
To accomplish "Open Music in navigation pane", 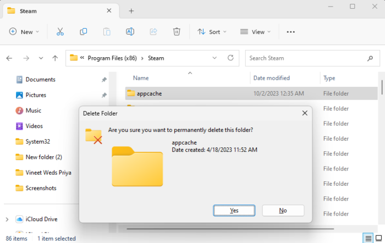I will click(33, 111).
